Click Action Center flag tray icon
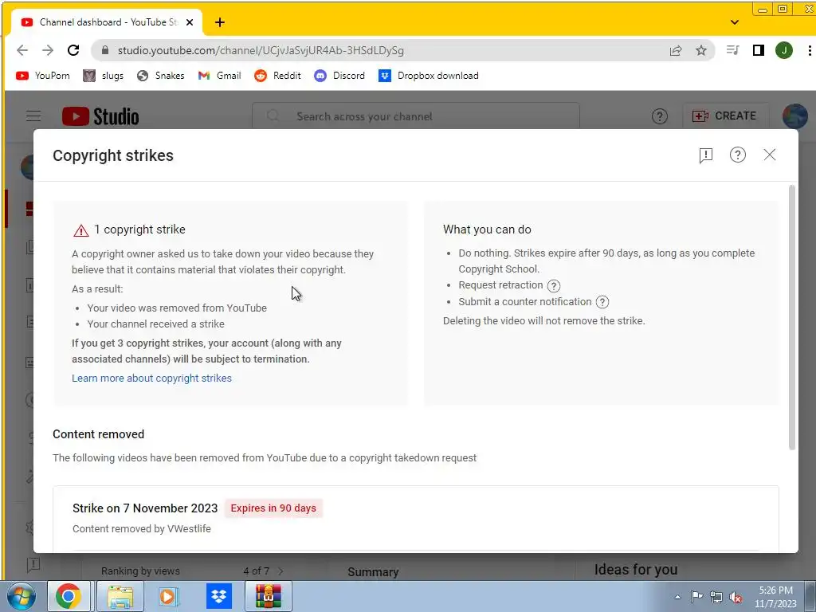 [x=696, y=597]
